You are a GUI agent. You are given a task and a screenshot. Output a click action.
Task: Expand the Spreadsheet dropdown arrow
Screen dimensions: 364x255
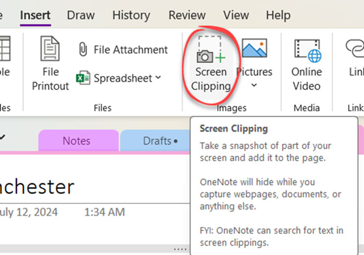(x=158, y=78)
